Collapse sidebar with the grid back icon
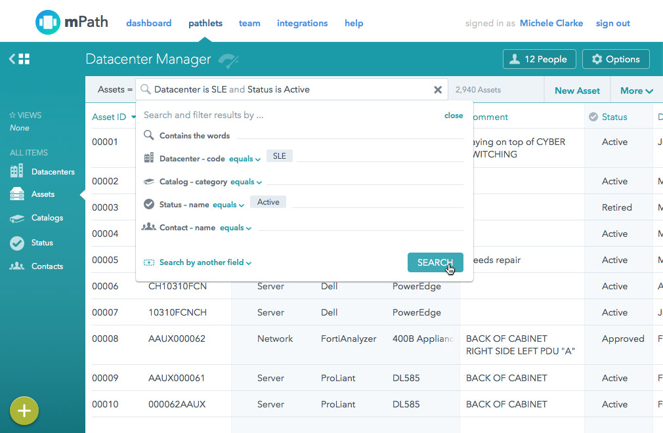The height and width of the screenshot is (433, 663). click(19, 59)
